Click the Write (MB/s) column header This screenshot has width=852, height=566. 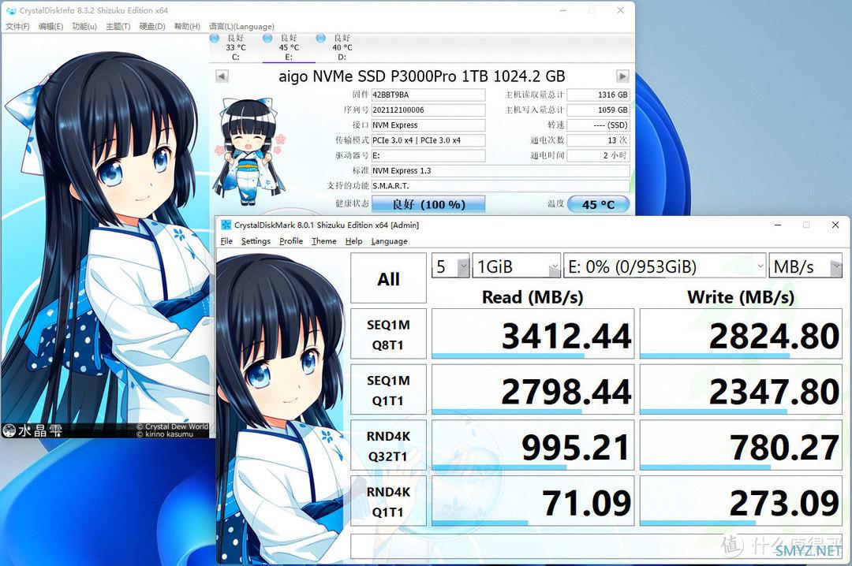(x=741, y=297)
